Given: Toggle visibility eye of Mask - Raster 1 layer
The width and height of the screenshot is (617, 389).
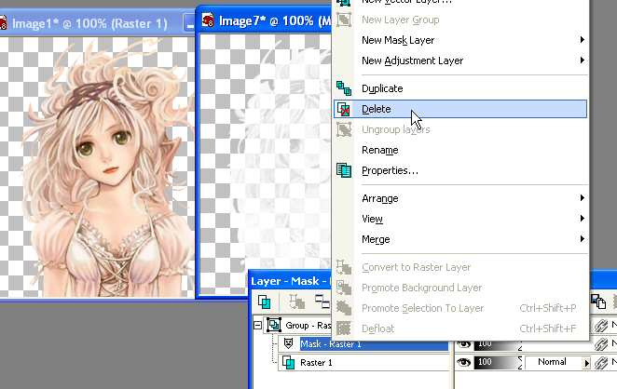Looking at the screenshot, I should point(464,344).
